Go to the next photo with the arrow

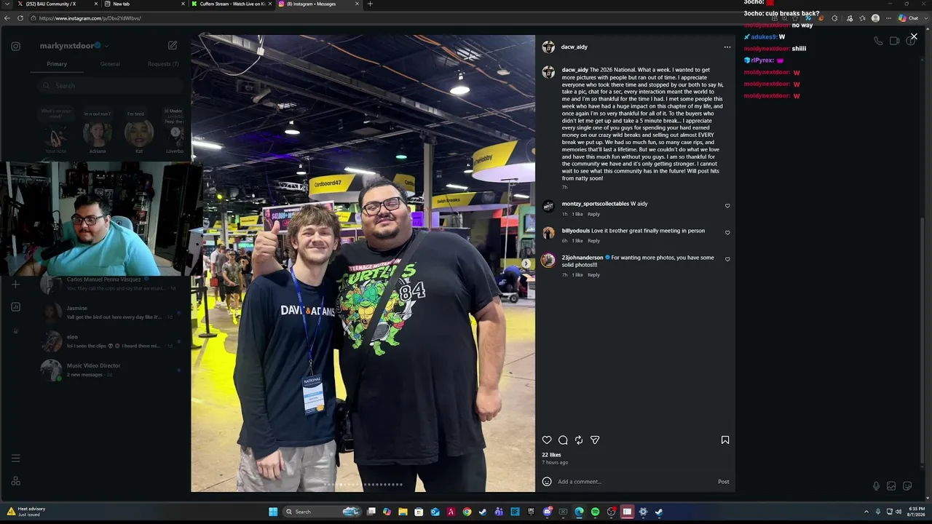pos(526,263)
